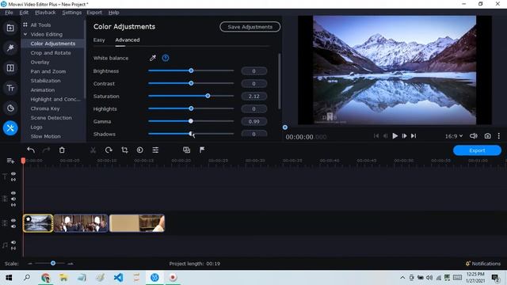Switch to the Easy tab
The height and width of the screenshot is (285, 507).
[x=99, y=40]
